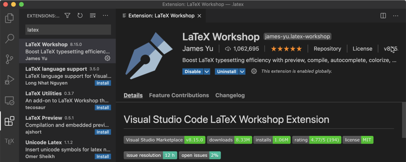This screenshot has height=162, width=406.
Task: Open manage gear for LaTeX Workshop list item
Action: (x=107, y=58)
